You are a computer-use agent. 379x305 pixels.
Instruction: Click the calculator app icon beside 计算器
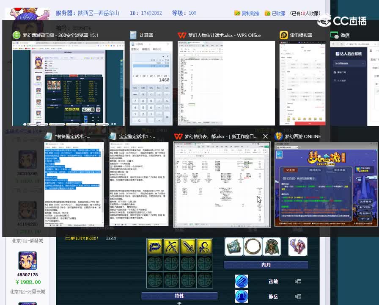133,35
